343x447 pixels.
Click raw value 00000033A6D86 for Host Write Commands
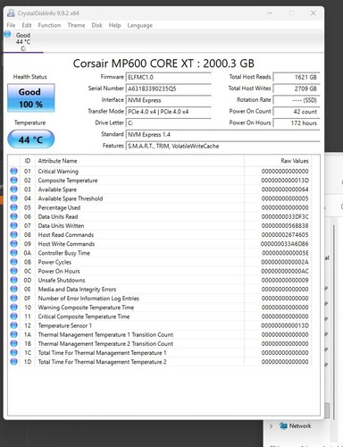tap(284, 244)
